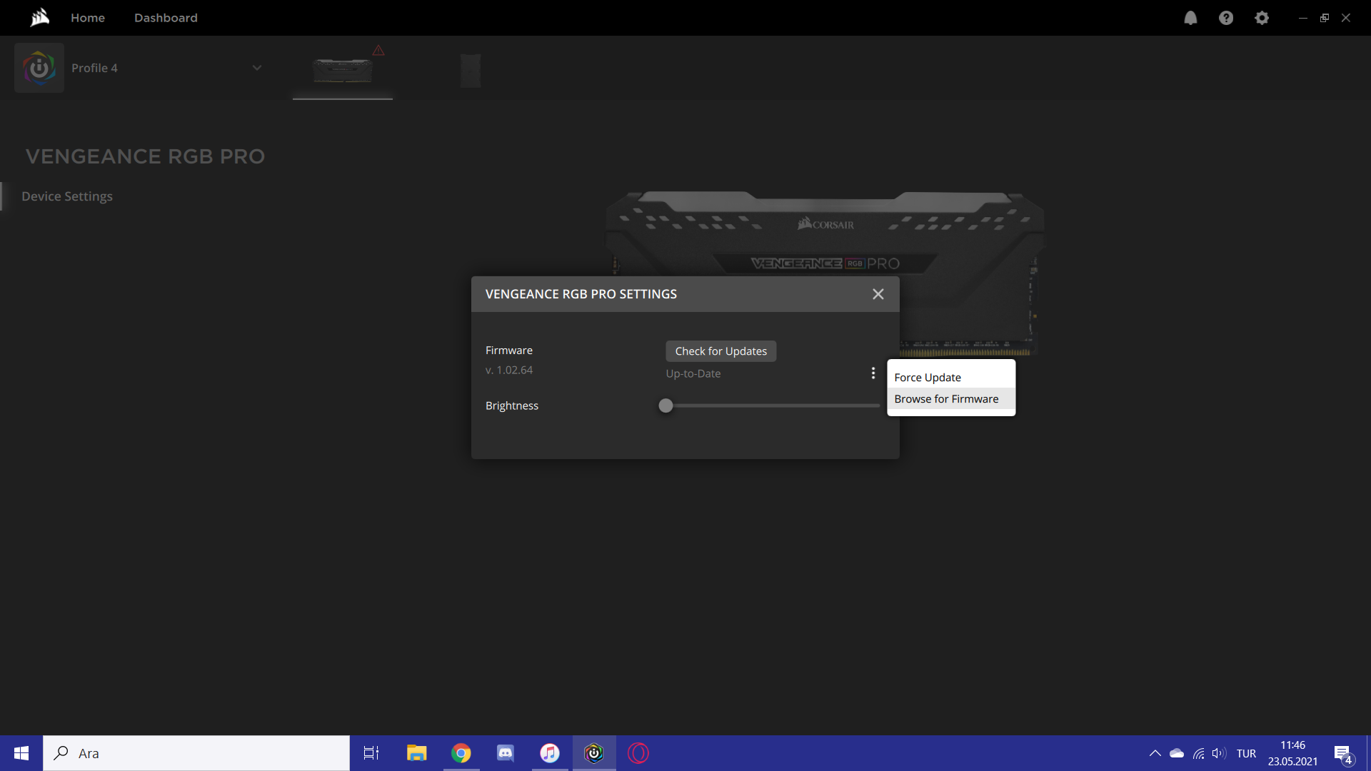The width and height of the screenshot is (1371, 771).
Task: Restore down the iCUE window
Action: click(x=1324, y=18)
